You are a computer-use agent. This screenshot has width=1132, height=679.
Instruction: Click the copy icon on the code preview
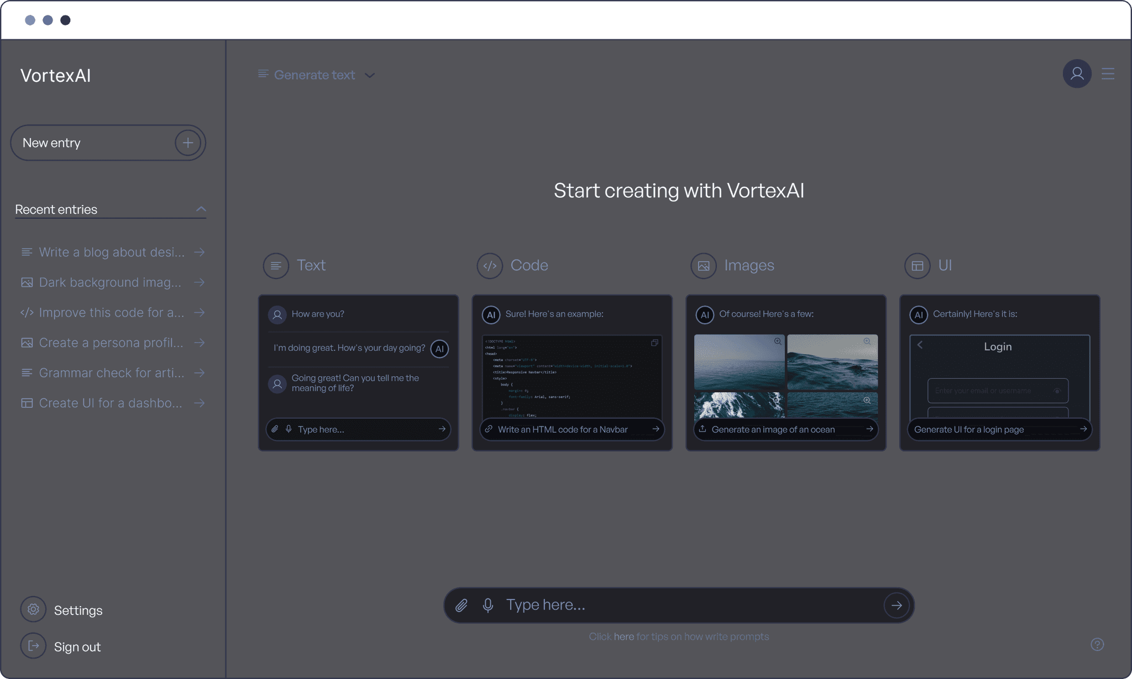point(654,343)
